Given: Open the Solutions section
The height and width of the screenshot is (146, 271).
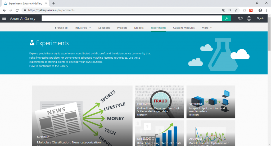Looking at the screenshot, I should pos(104,28).
